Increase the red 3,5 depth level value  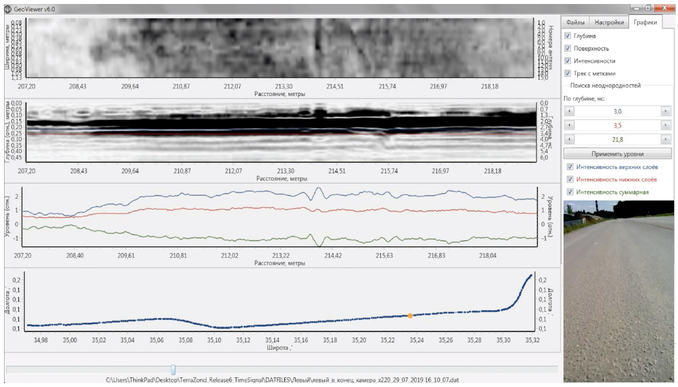pos(666,125)
